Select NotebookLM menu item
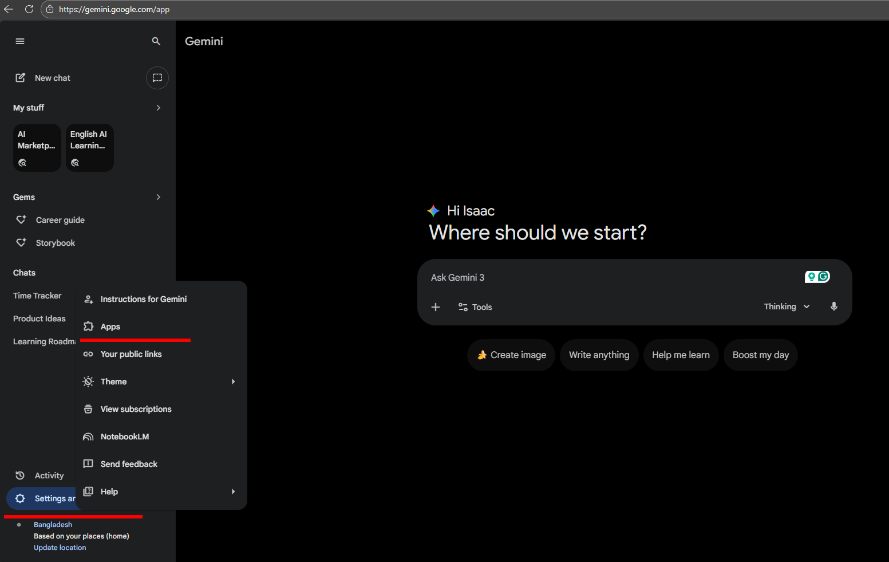The image size is (889, 562). pyautogui.click(x=161, y=437)
